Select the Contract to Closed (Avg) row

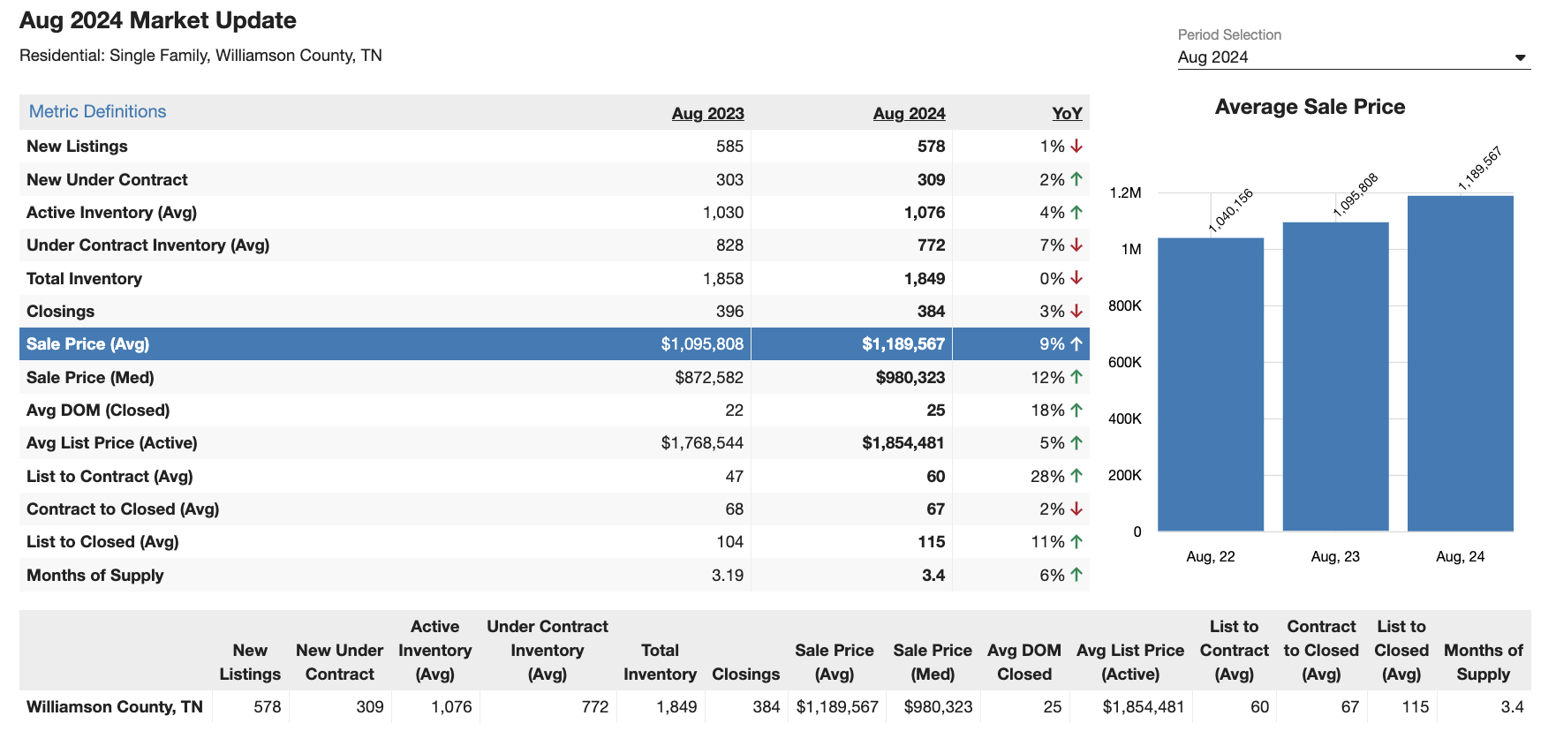(555, 509)
